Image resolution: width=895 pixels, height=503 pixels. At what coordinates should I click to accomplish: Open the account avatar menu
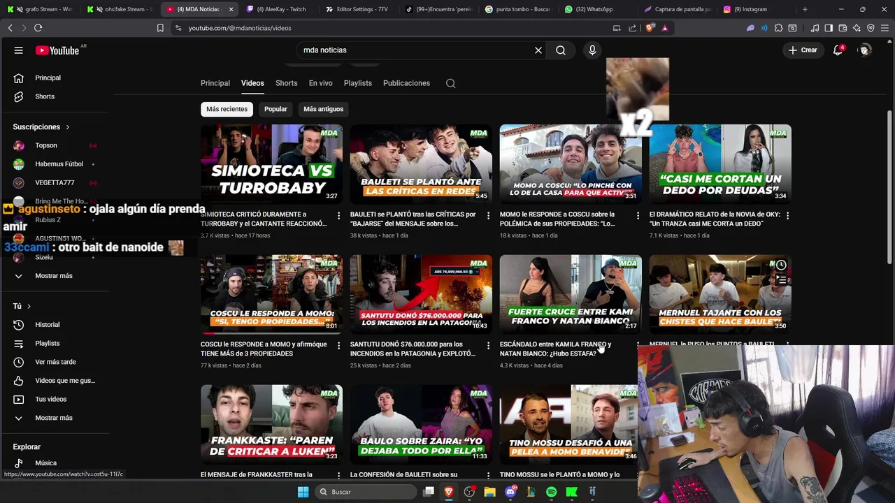pos(865,50)
